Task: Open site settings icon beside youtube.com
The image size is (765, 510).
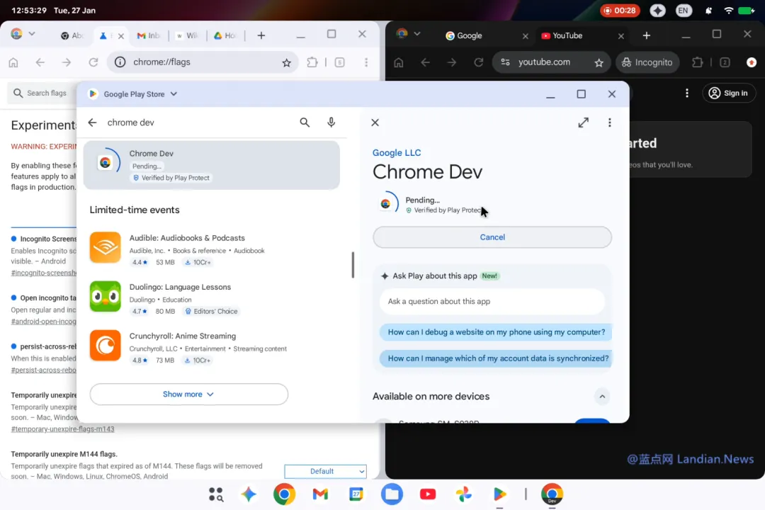Action: (506, 62)
